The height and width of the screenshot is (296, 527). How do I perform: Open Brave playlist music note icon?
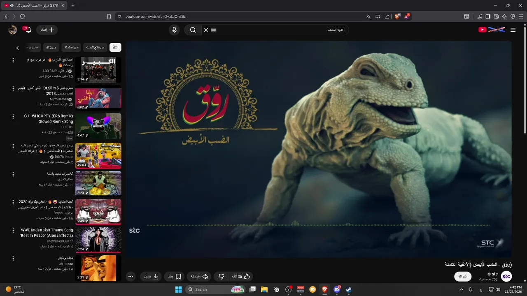click(x=480, y=16)
